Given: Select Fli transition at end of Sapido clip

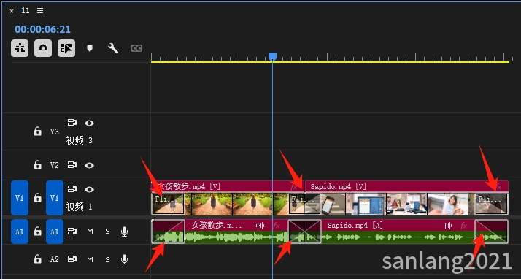Looking at the screenshot, I should tap(491, 204).
